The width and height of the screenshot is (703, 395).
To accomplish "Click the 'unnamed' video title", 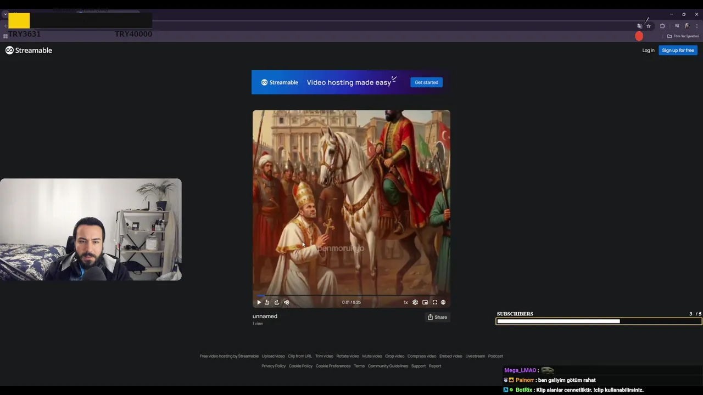I will pyautogui.click(x=265, y=317).
